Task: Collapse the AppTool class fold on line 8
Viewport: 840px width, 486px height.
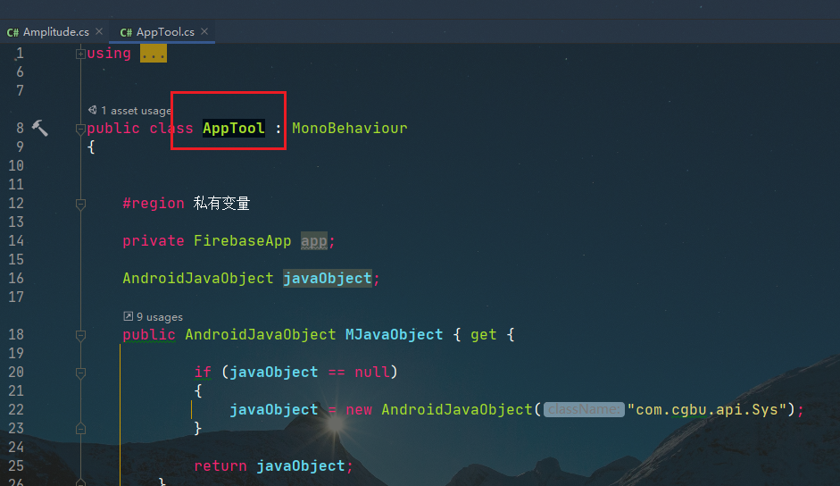Action: 80,129
